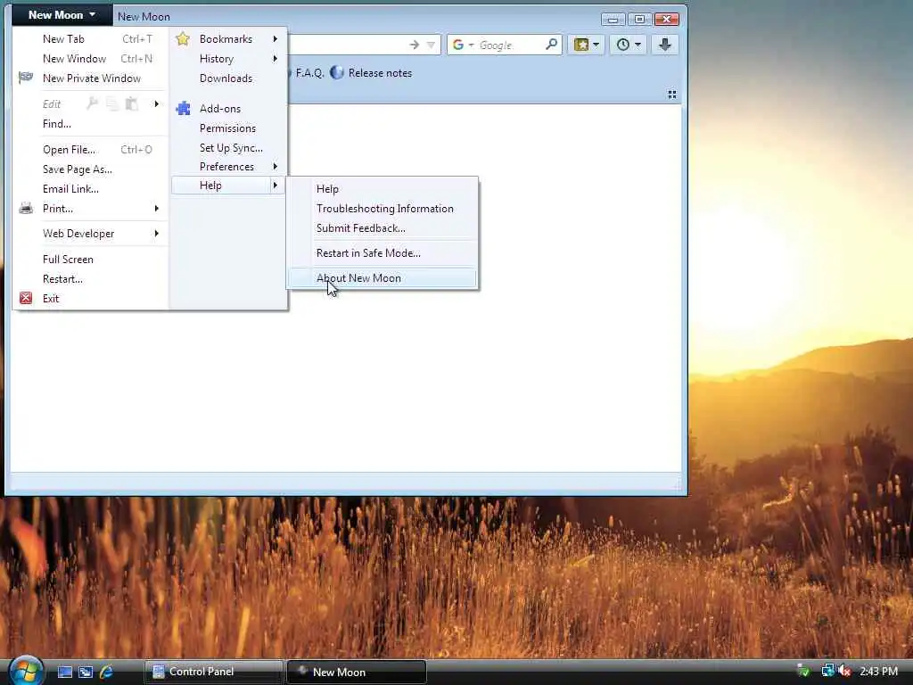Switch to Full Screen mode

tap(68, 260)
